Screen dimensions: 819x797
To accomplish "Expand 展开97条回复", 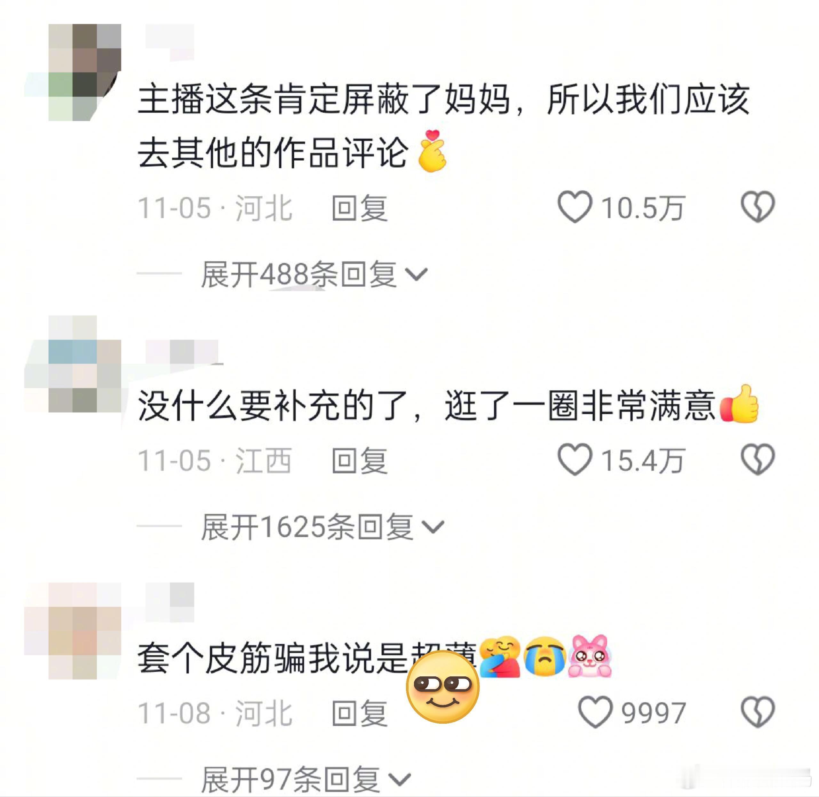I will point(306,779).
